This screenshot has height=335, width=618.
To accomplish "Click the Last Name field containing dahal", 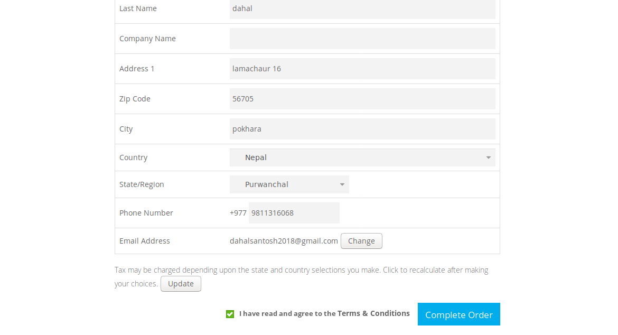I will [x=362, y=8].
